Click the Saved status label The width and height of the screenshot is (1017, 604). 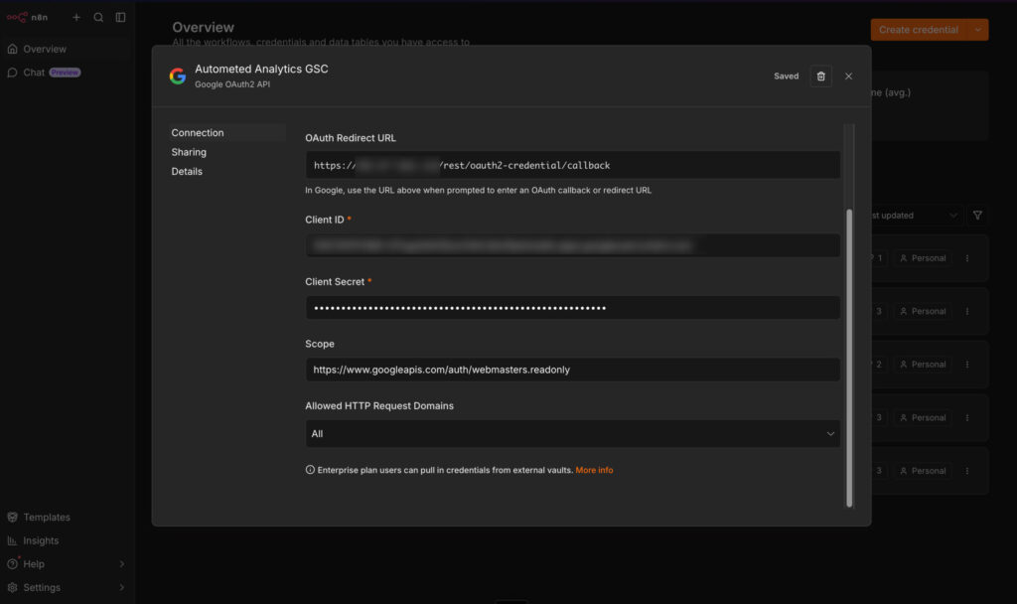[787, 75]
